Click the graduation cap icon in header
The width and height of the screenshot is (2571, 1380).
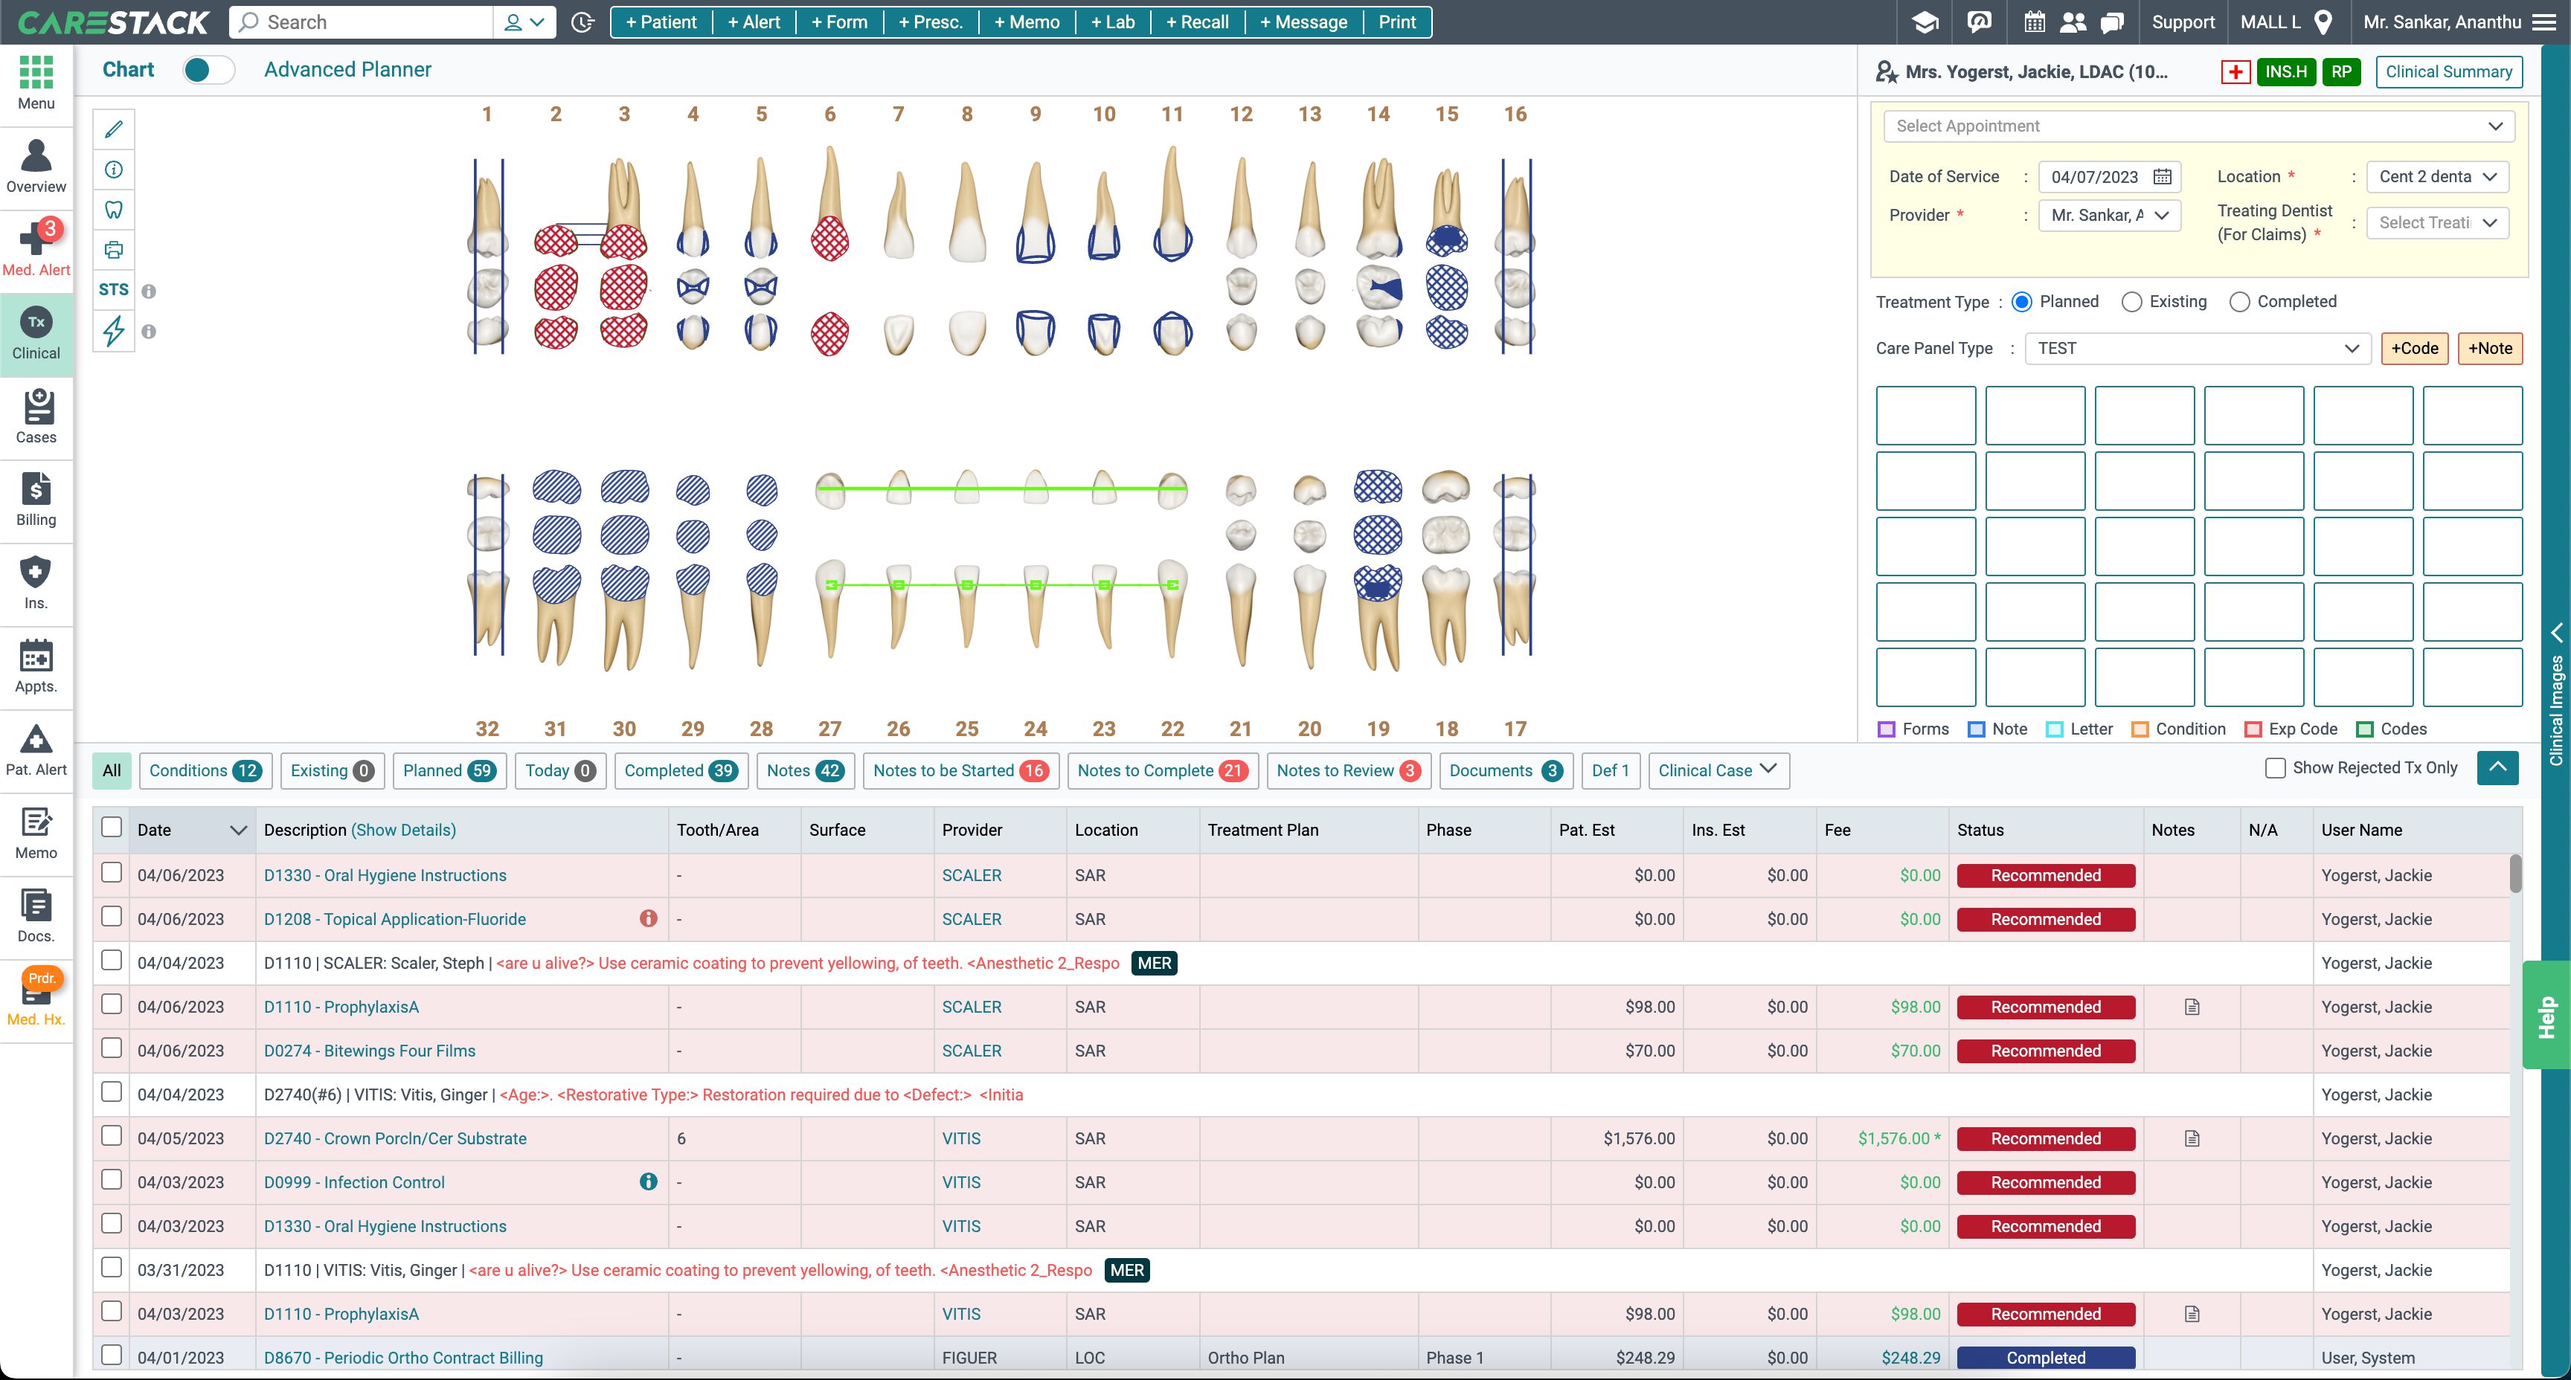1925,22
